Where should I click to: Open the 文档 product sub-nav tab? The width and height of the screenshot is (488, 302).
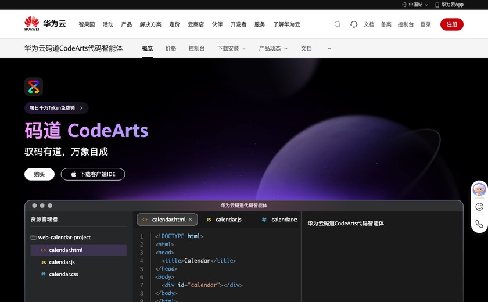(306, 49)
